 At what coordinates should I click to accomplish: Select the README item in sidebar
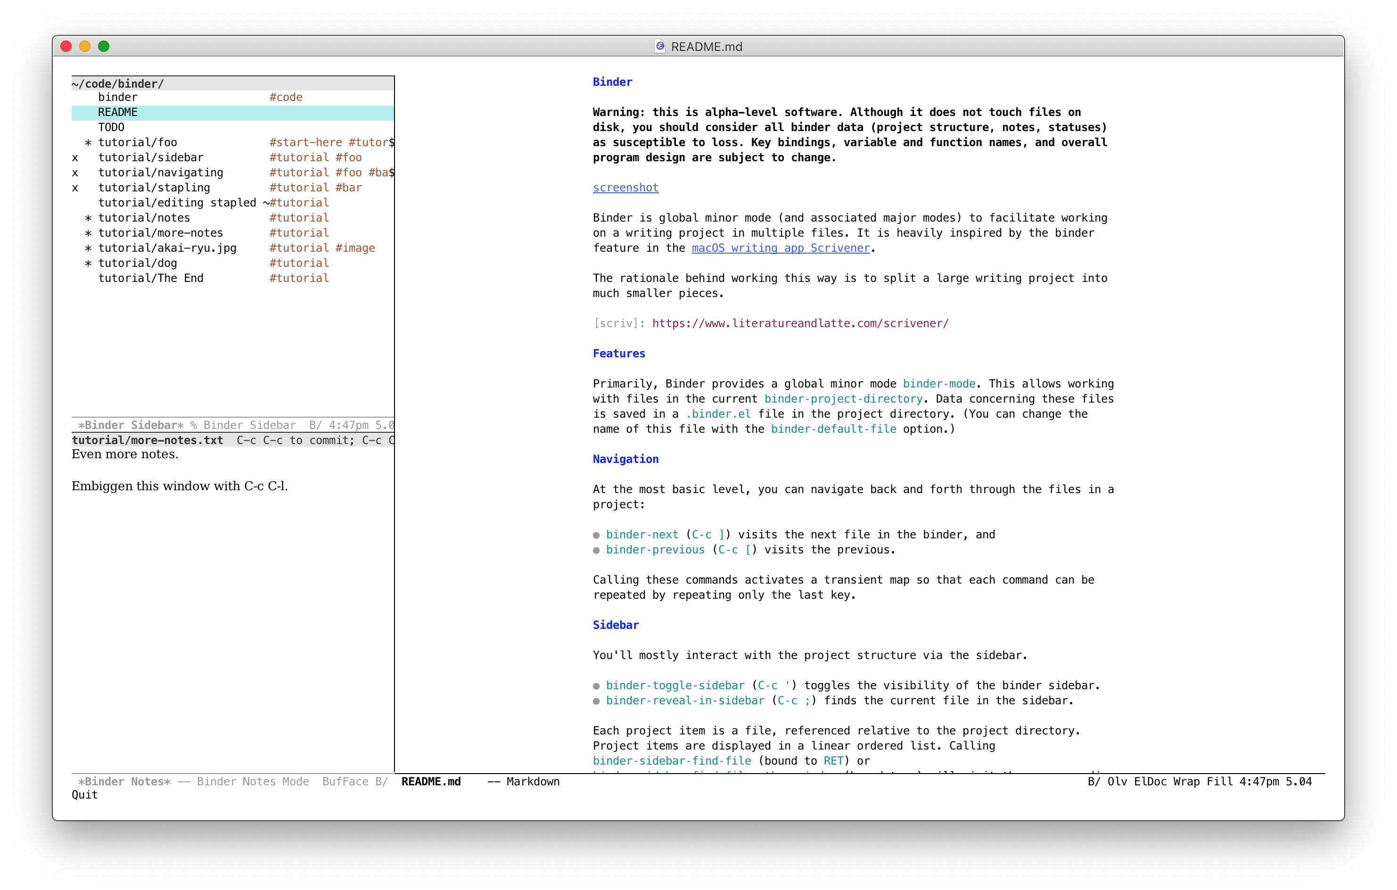pyautogui.click(x=233, y=112)
